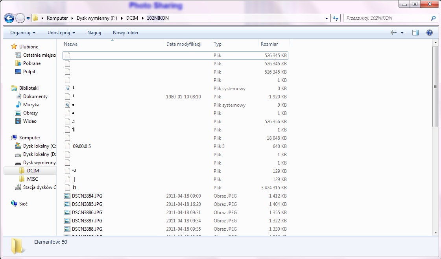Viewport: 441px width, 259px height.
Task: Open the Organizuj menu
Action: click(x=23, y=33)
